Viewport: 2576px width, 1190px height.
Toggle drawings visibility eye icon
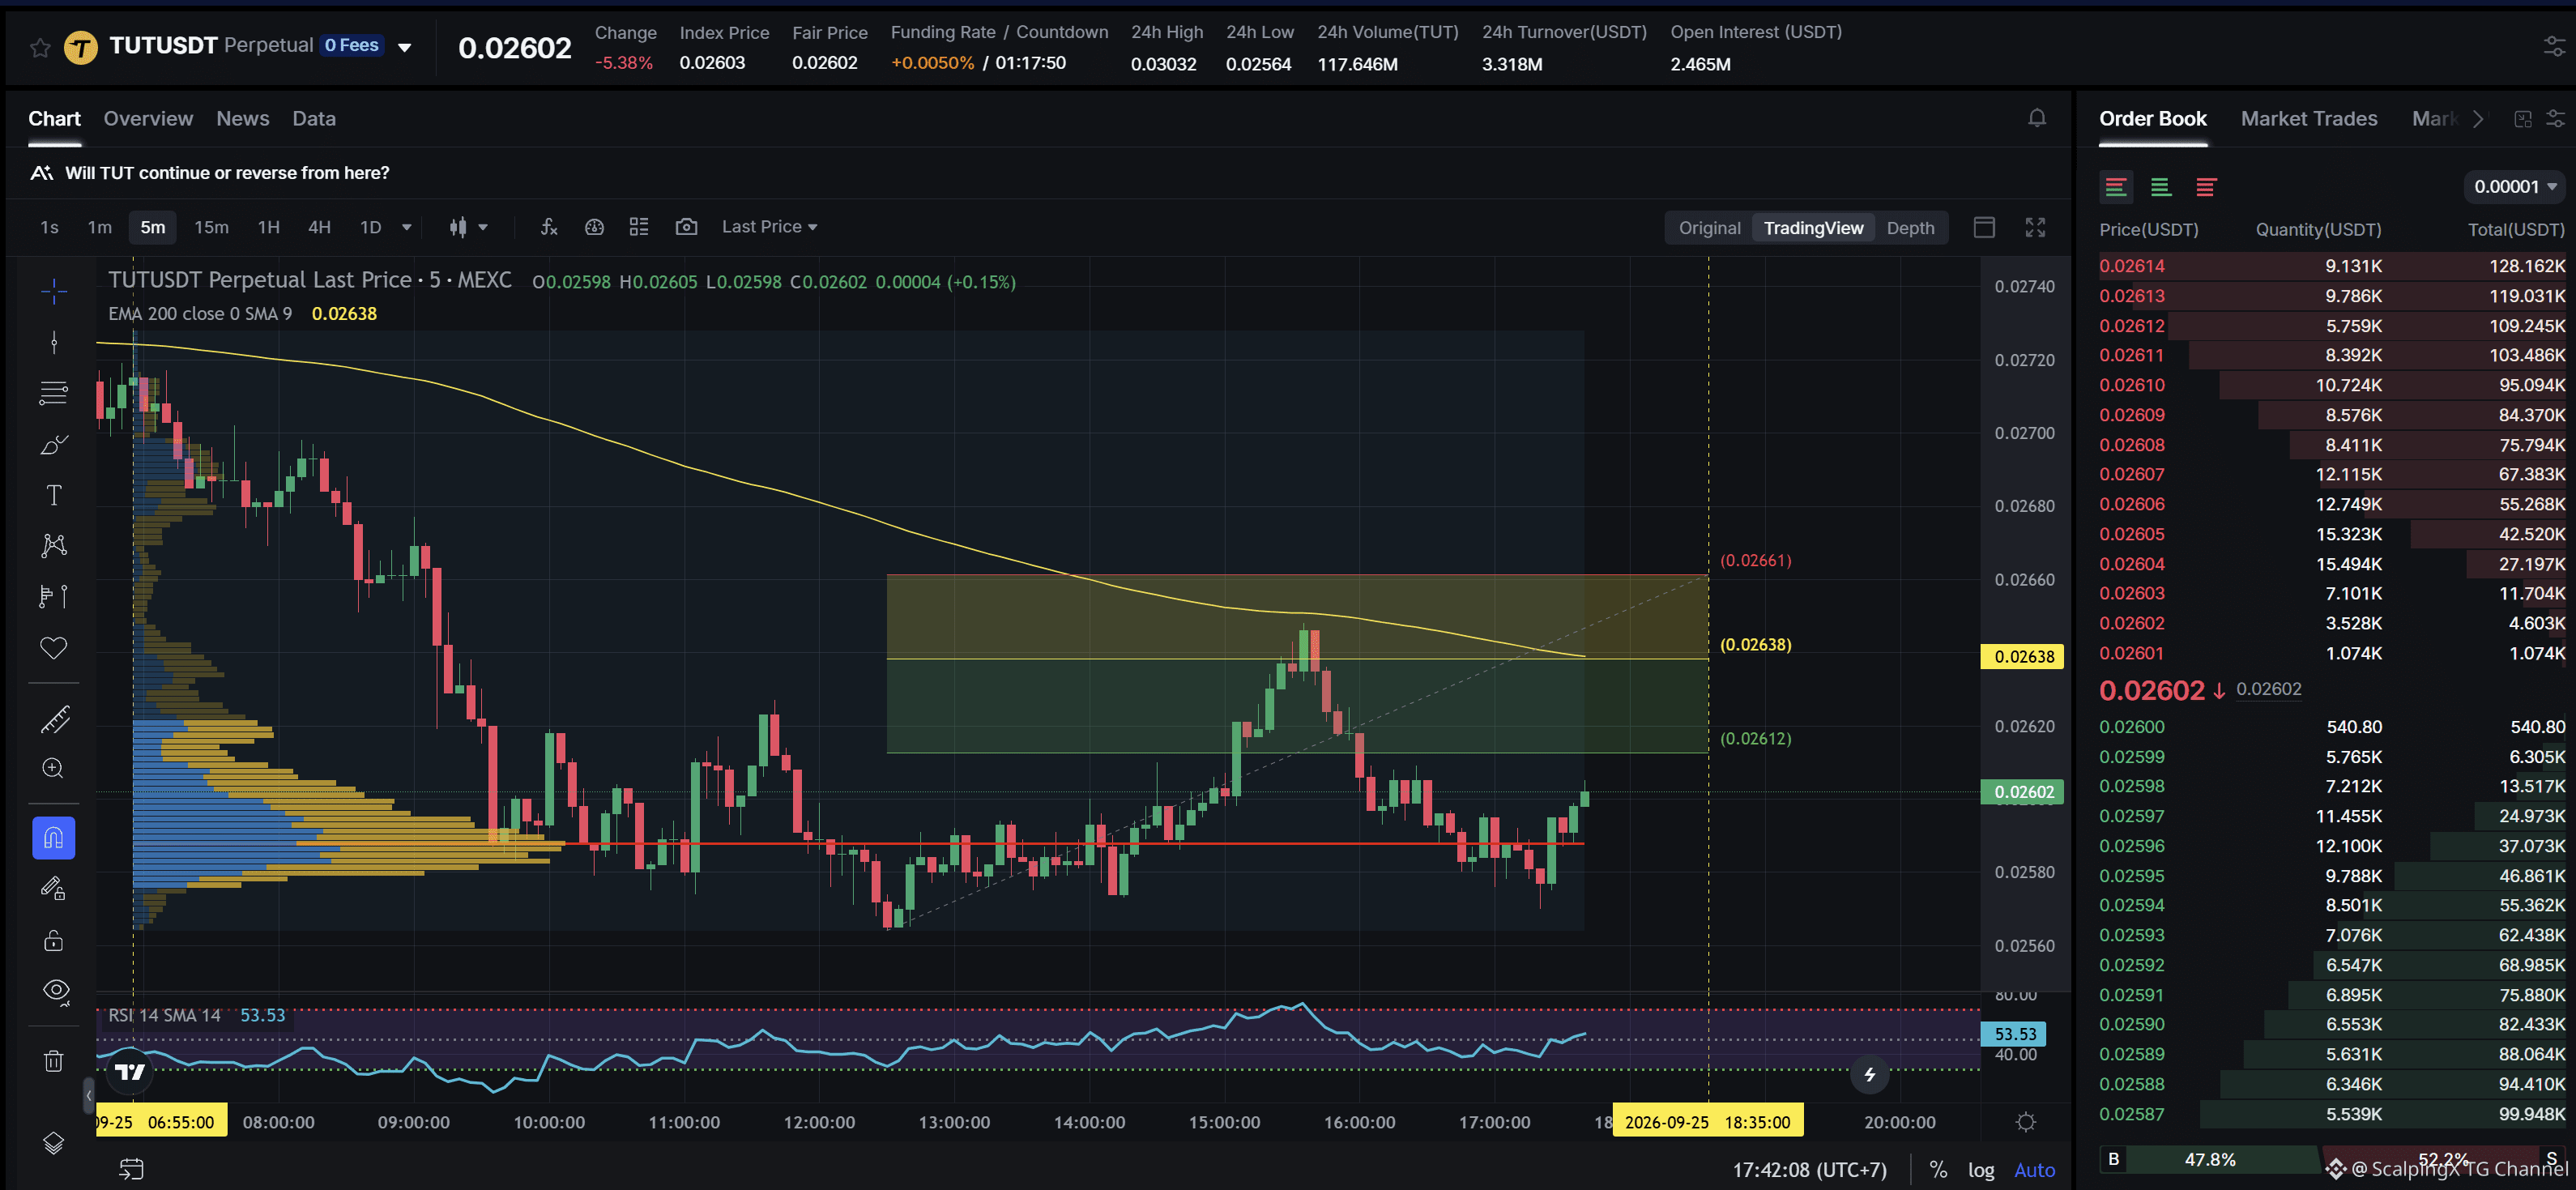54,990
